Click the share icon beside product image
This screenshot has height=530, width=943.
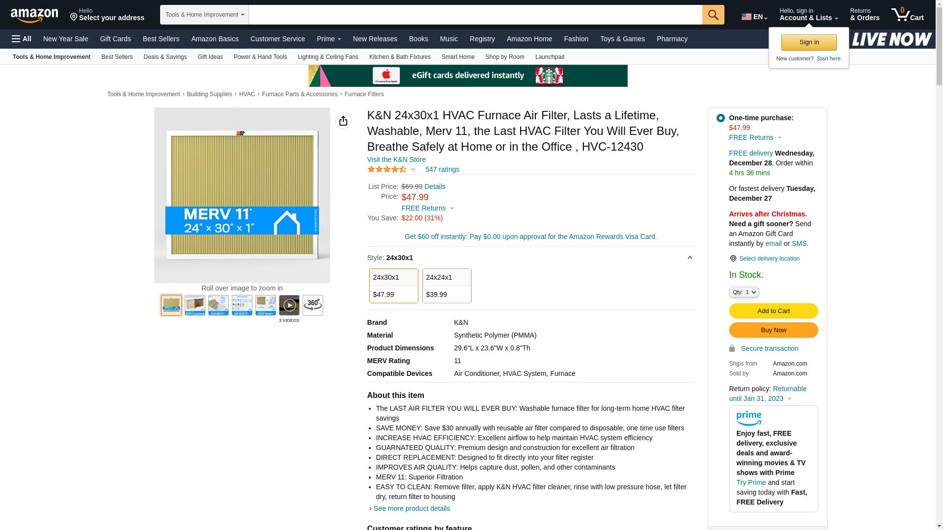343,121
